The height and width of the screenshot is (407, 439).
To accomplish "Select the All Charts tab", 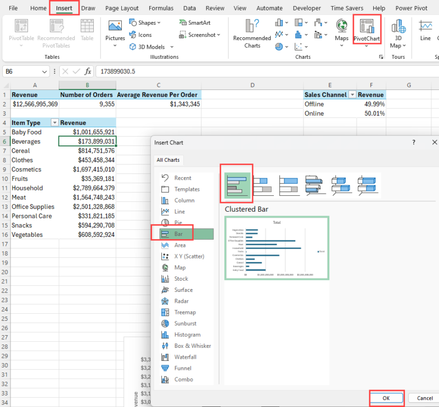I will 168,160.
